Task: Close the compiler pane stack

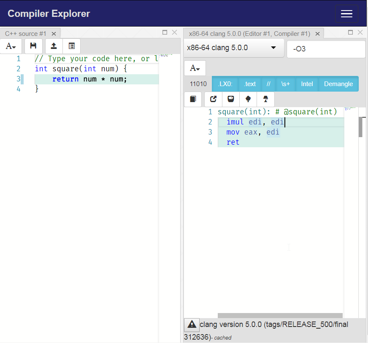Action: [x=360, y=32]
